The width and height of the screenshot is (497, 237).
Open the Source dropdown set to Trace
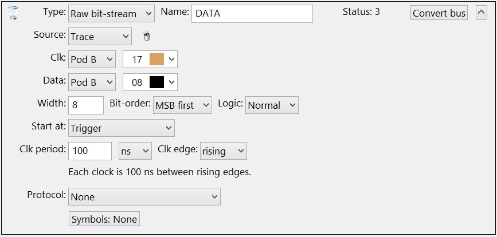click(x=100, y=37)
